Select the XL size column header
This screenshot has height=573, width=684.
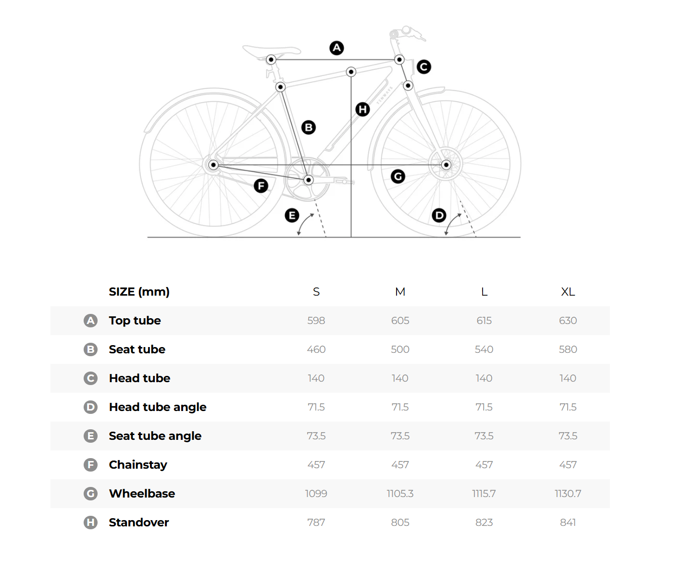568,292
